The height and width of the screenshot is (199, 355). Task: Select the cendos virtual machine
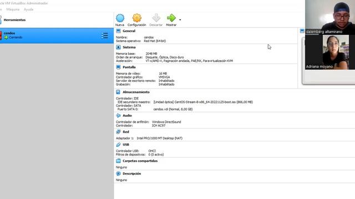[x=57, y=35]
